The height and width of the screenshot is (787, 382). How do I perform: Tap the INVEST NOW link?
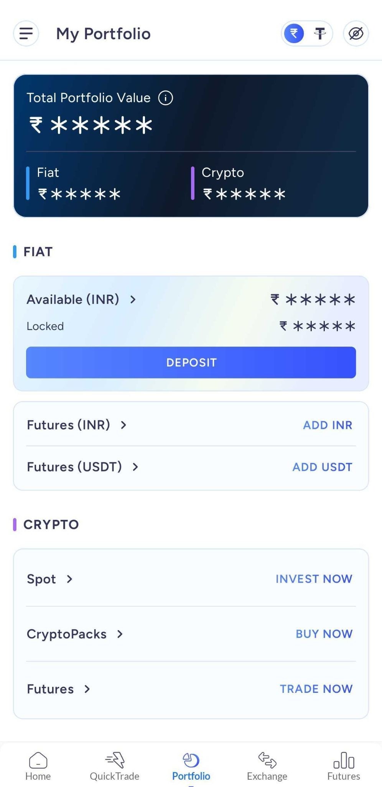pos(314,579)
